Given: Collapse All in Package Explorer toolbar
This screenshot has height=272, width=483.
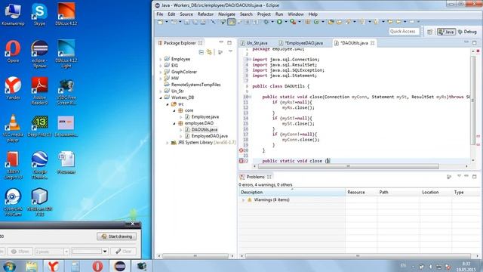Looking at the screenshot, I should point(202,52).
